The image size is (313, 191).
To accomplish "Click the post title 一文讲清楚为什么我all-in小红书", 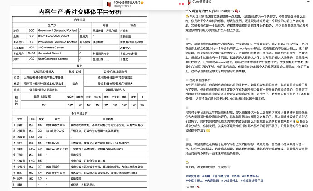I will 213,11.
